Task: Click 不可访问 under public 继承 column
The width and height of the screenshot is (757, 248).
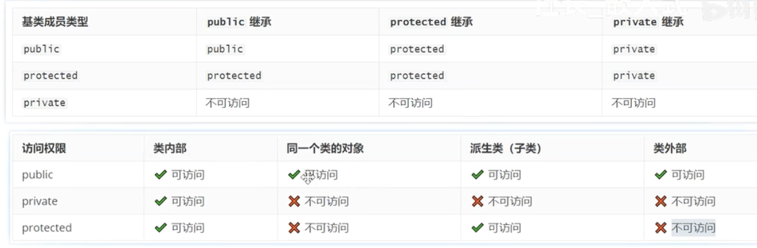Action: coord(227,103)
